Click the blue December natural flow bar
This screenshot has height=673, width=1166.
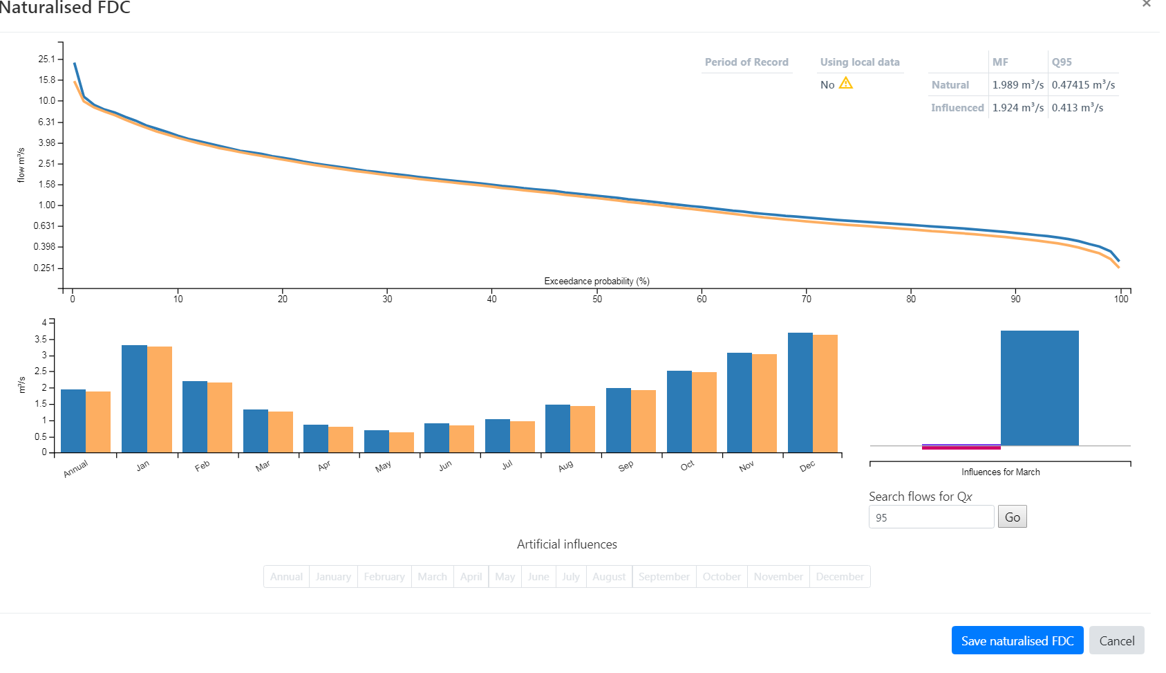[x=800, y=393]
